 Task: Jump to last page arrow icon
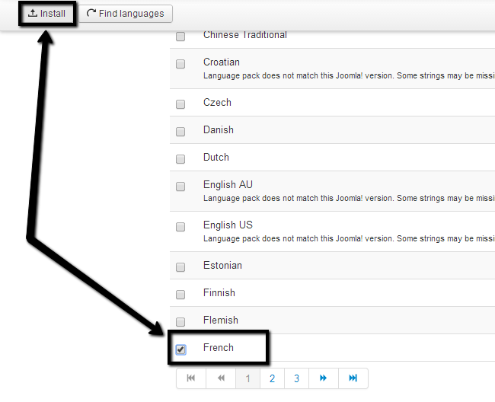(353, 378)
